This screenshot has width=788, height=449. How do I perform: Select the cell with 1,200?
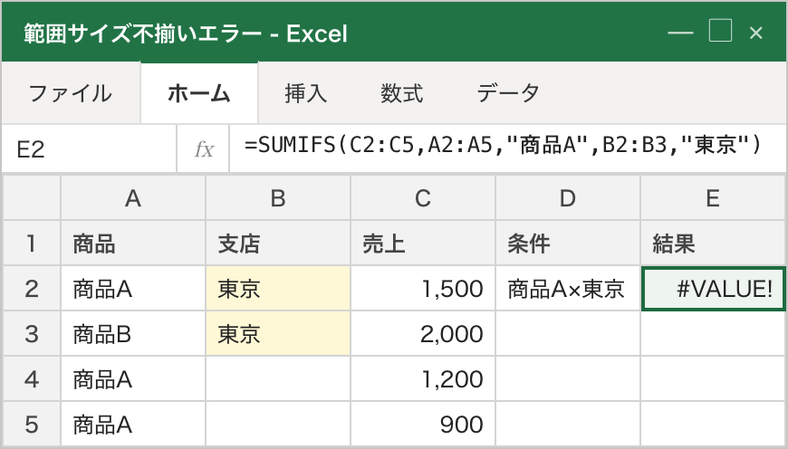pyautogui.click(x=423, y=378)
